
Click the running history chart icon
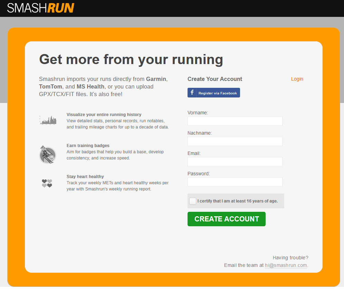click(48, 120)
